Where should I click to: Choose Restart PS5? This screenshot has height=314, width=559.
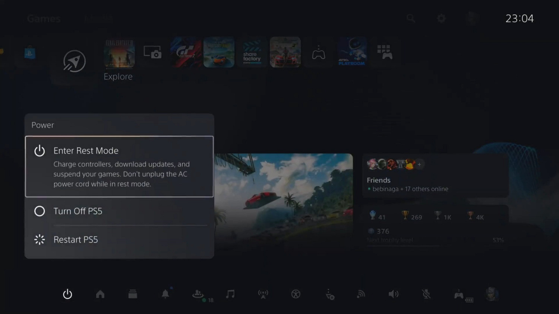coord(119,240)
